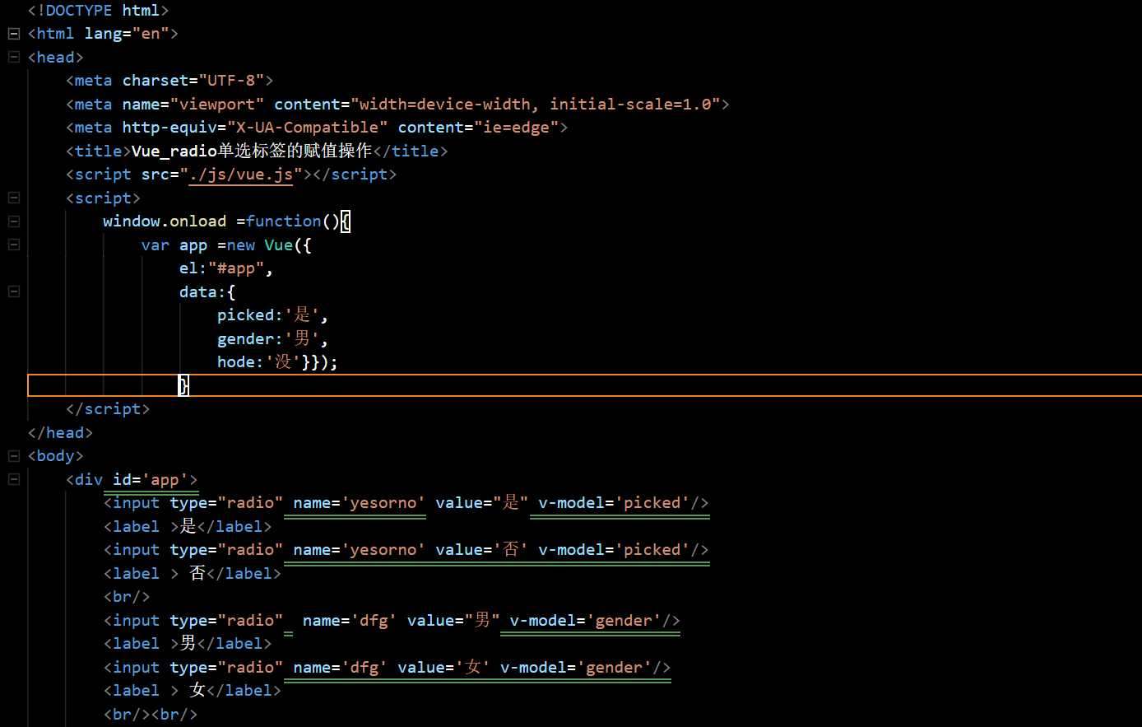Click the <br/><br/> line

click(151, 715)
